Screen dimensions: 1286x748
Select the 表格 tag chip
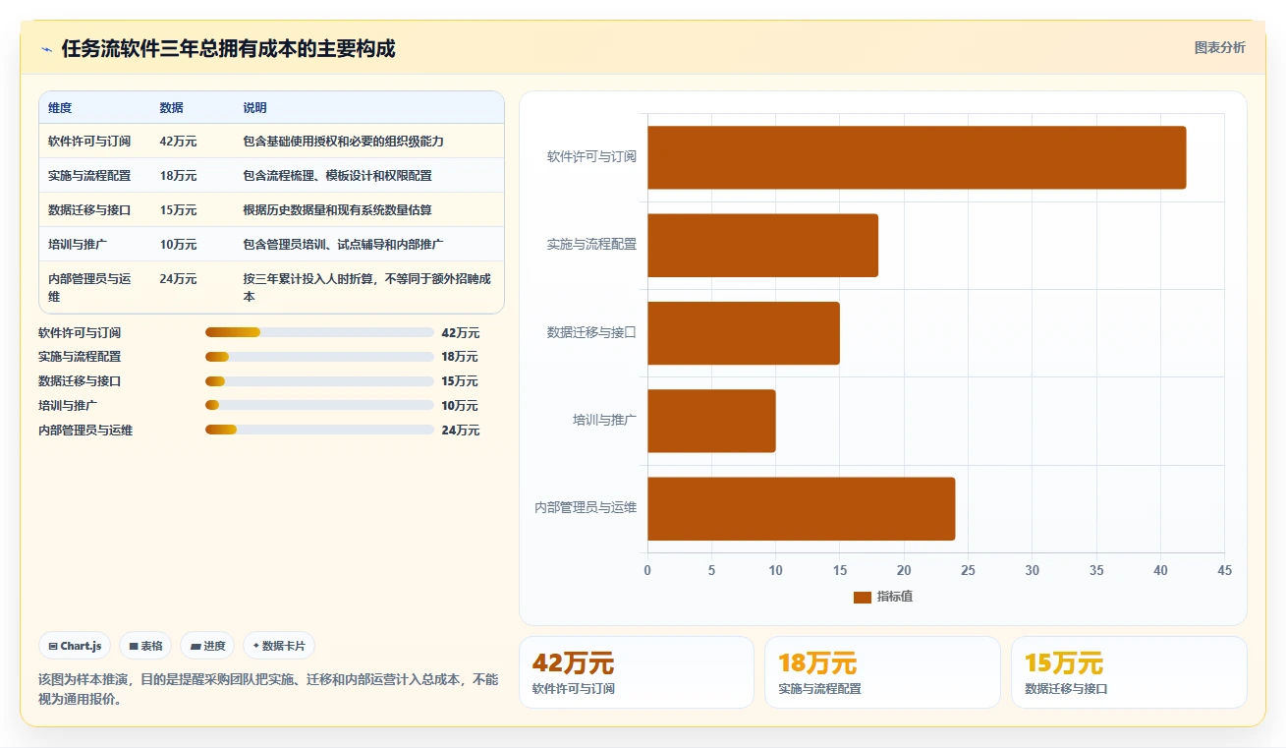(x=145, y=646)
